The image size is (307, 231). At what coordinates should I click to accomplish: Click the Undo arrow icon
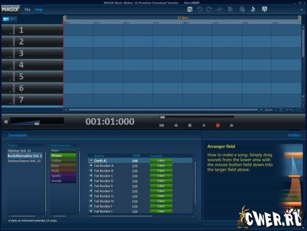tap(200, 9)
